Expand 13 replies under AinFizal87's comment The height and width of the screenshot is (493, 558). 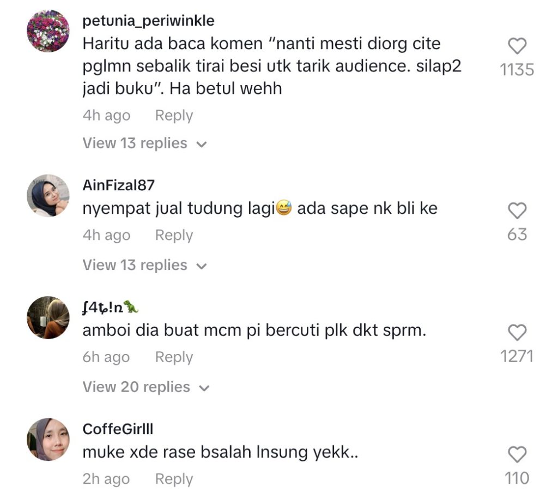point(144,265)
